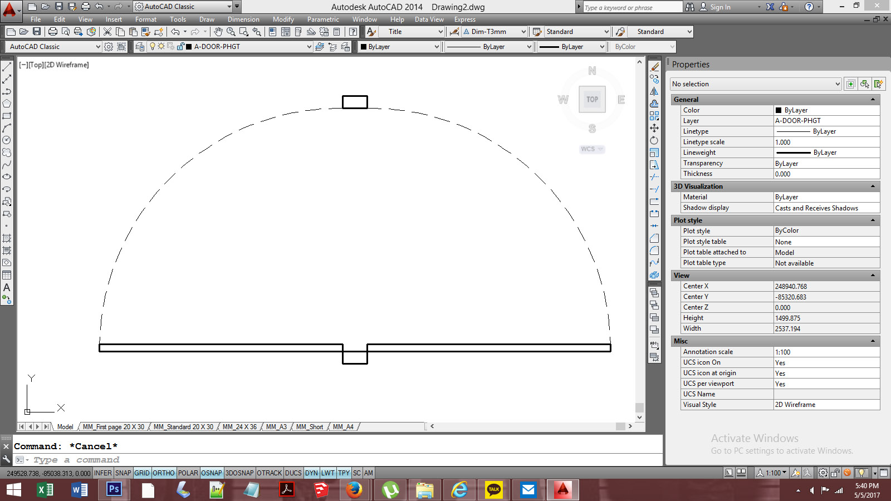Toggle OSNAP object snap button
The height and width of the screenshot is (501, 891).
click(x=211, y=473)
